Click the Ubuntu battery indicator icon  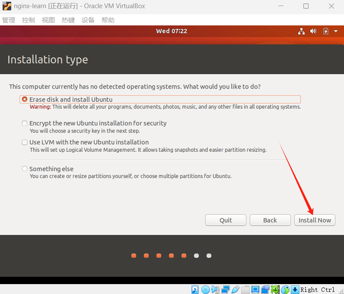tap(326, 31)
